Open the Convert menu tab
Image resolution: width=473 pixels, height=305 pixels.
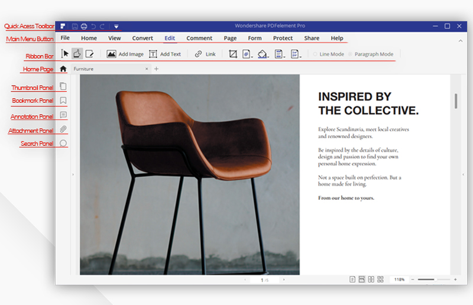142,38
